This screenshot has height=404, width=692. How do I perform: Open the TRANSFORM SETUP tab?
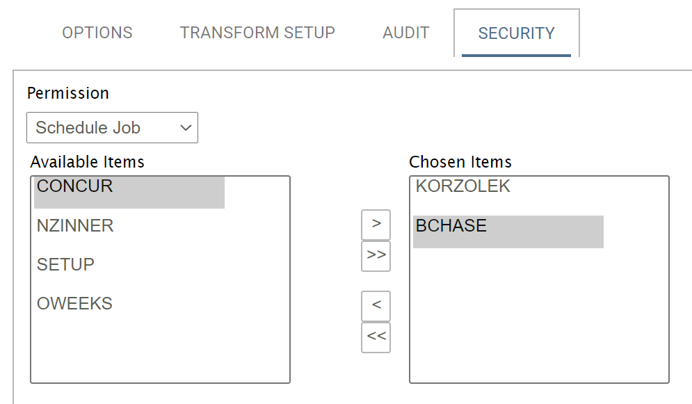(x=257, y=33)
